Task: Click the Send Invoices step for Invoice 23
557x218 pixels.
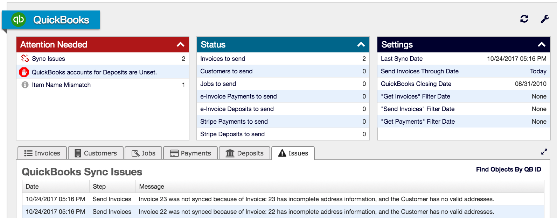Action: pos(112,199)
